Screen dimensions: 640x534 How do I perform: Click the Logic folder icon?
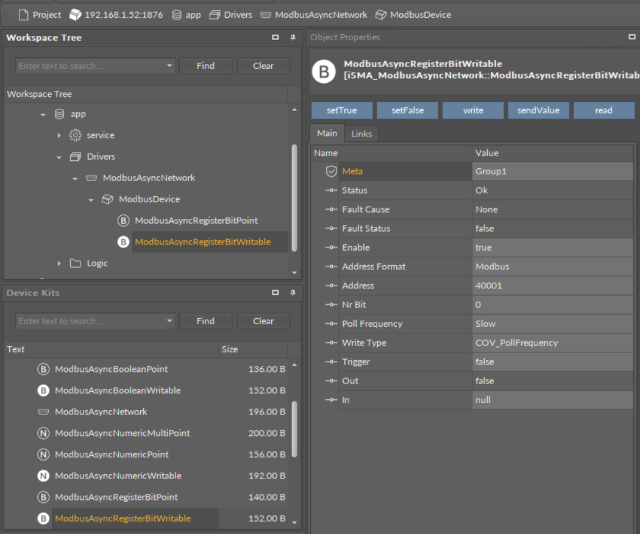76,263
